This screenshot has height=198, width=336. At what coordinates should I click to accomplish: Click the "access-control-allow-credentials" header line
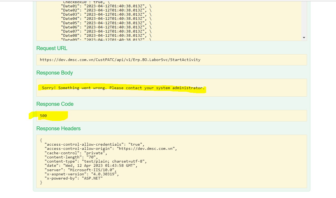(94, 144)
